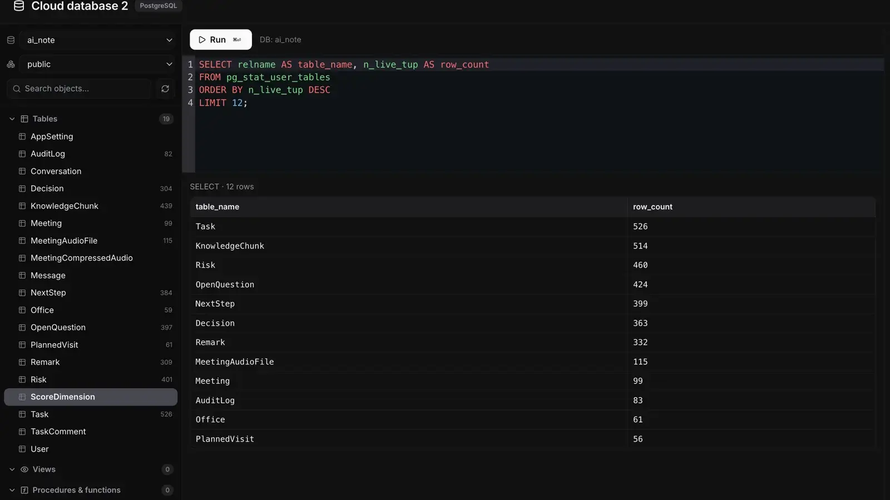890x500 pixels.
Task: Select the Decision table in sidebar
Action: coord(91,189)
